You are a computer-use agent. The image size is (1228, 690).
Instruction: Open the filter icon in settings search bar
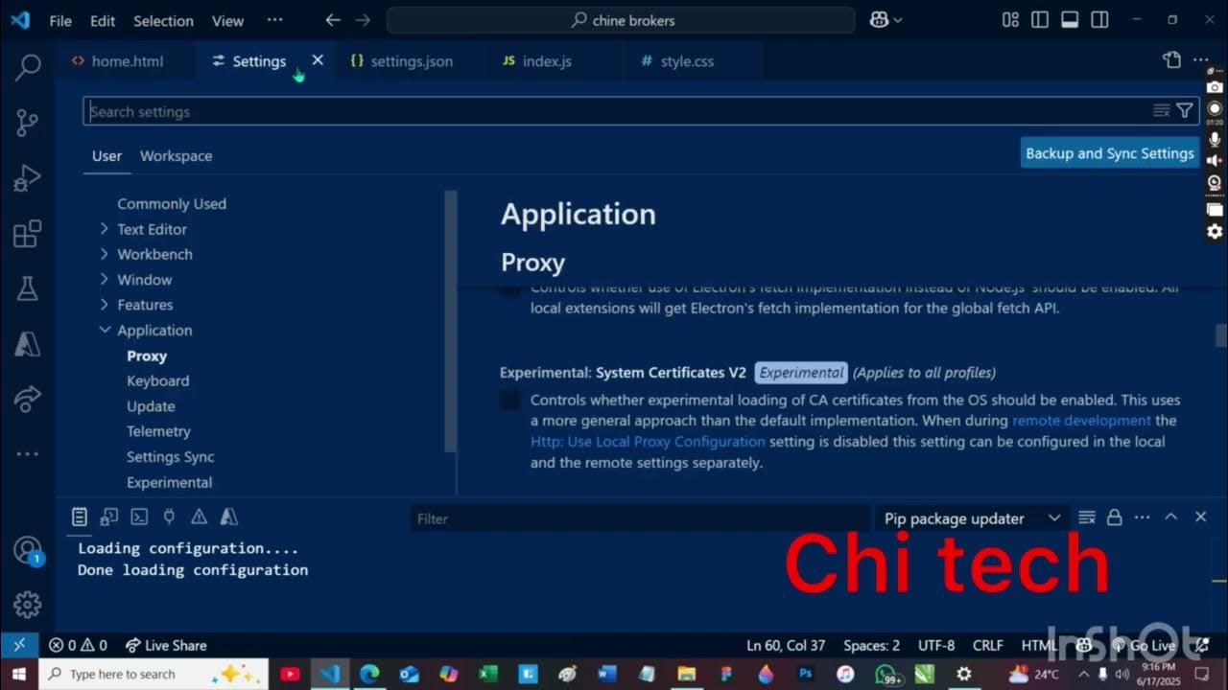tap(1185, 109)
